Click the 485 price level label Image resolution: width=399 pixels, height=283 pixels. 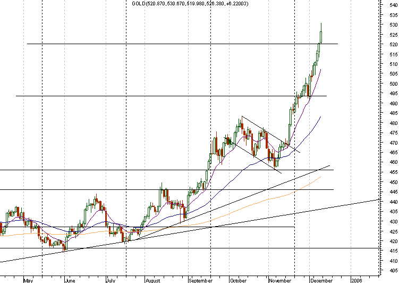(x=393, y=113)
